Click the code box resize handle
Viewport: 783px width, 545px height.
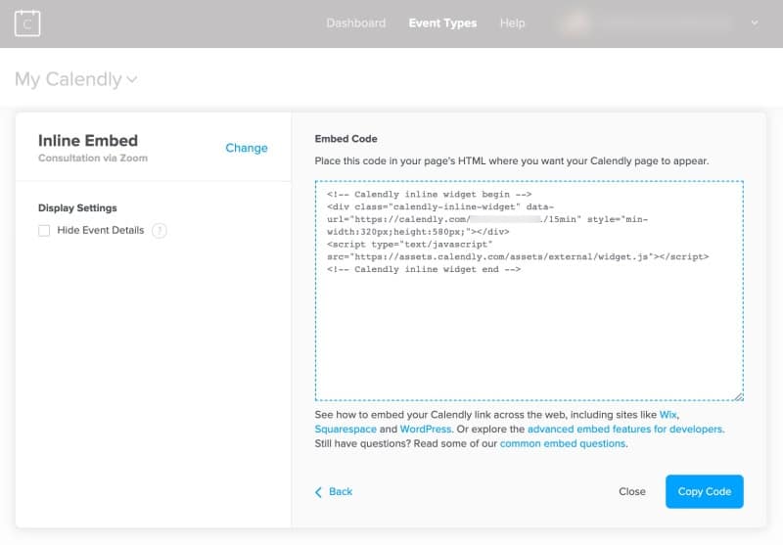738,395
